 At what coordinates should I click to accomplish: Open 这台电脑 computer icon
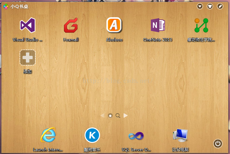coord(180,135)
